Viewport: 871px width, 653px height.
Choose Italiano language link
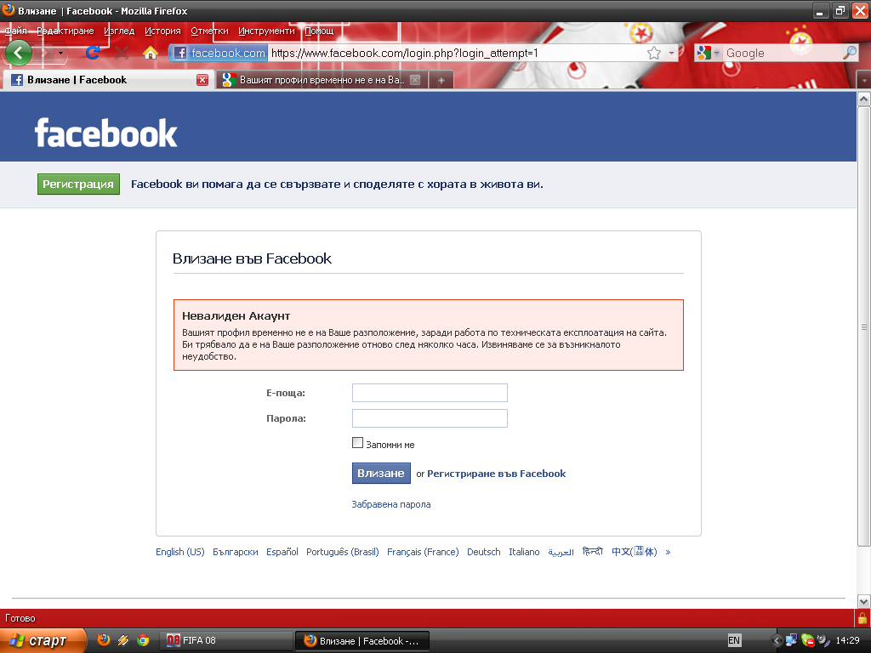pyautogui.click(x=524, y=552)
